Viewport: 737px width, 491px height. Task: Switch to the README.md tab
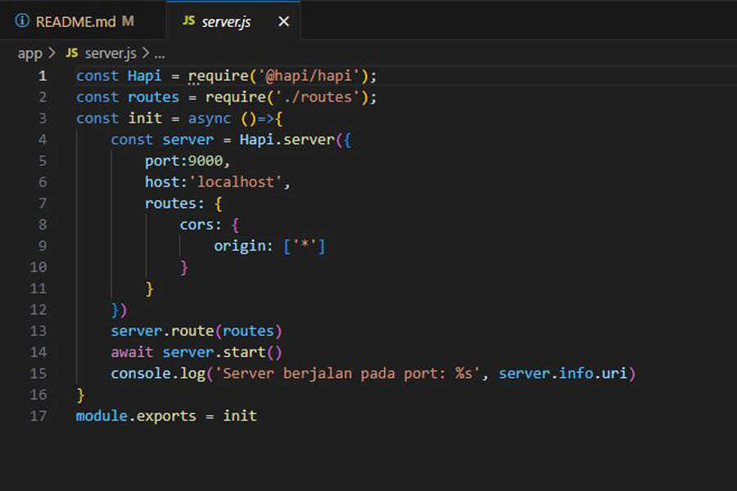(x=82, y=21)
